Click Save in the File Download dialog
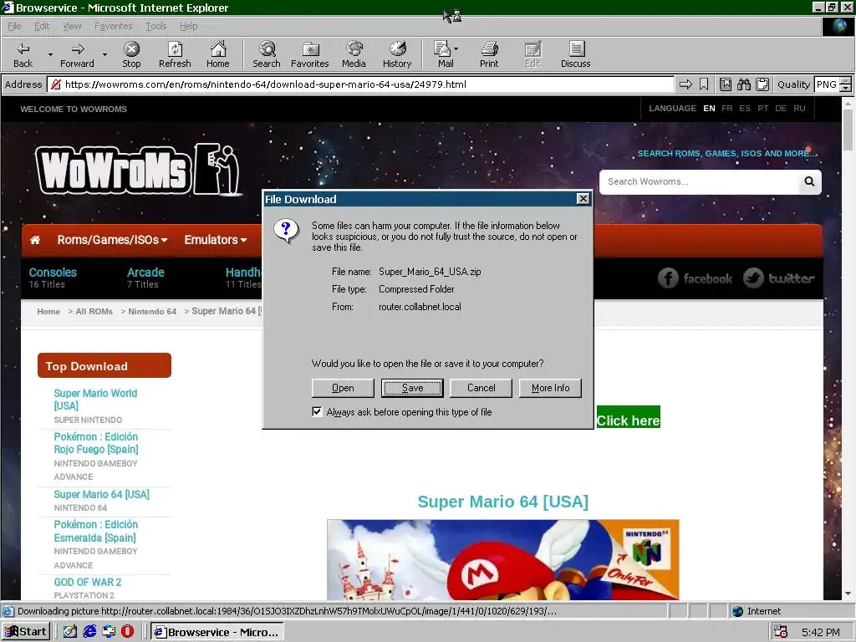 (x=412, y=388)
